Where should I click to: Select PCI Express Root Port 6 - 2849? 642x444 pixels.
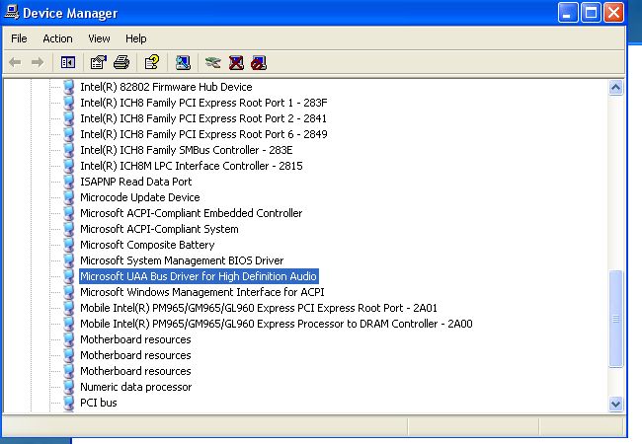coord(203,134)
